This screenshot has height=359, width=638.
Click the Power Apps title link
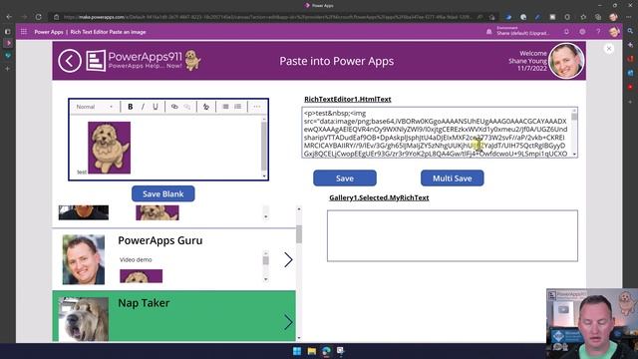point(49,32)
